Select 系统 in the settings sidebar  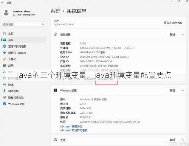[24, 40]
